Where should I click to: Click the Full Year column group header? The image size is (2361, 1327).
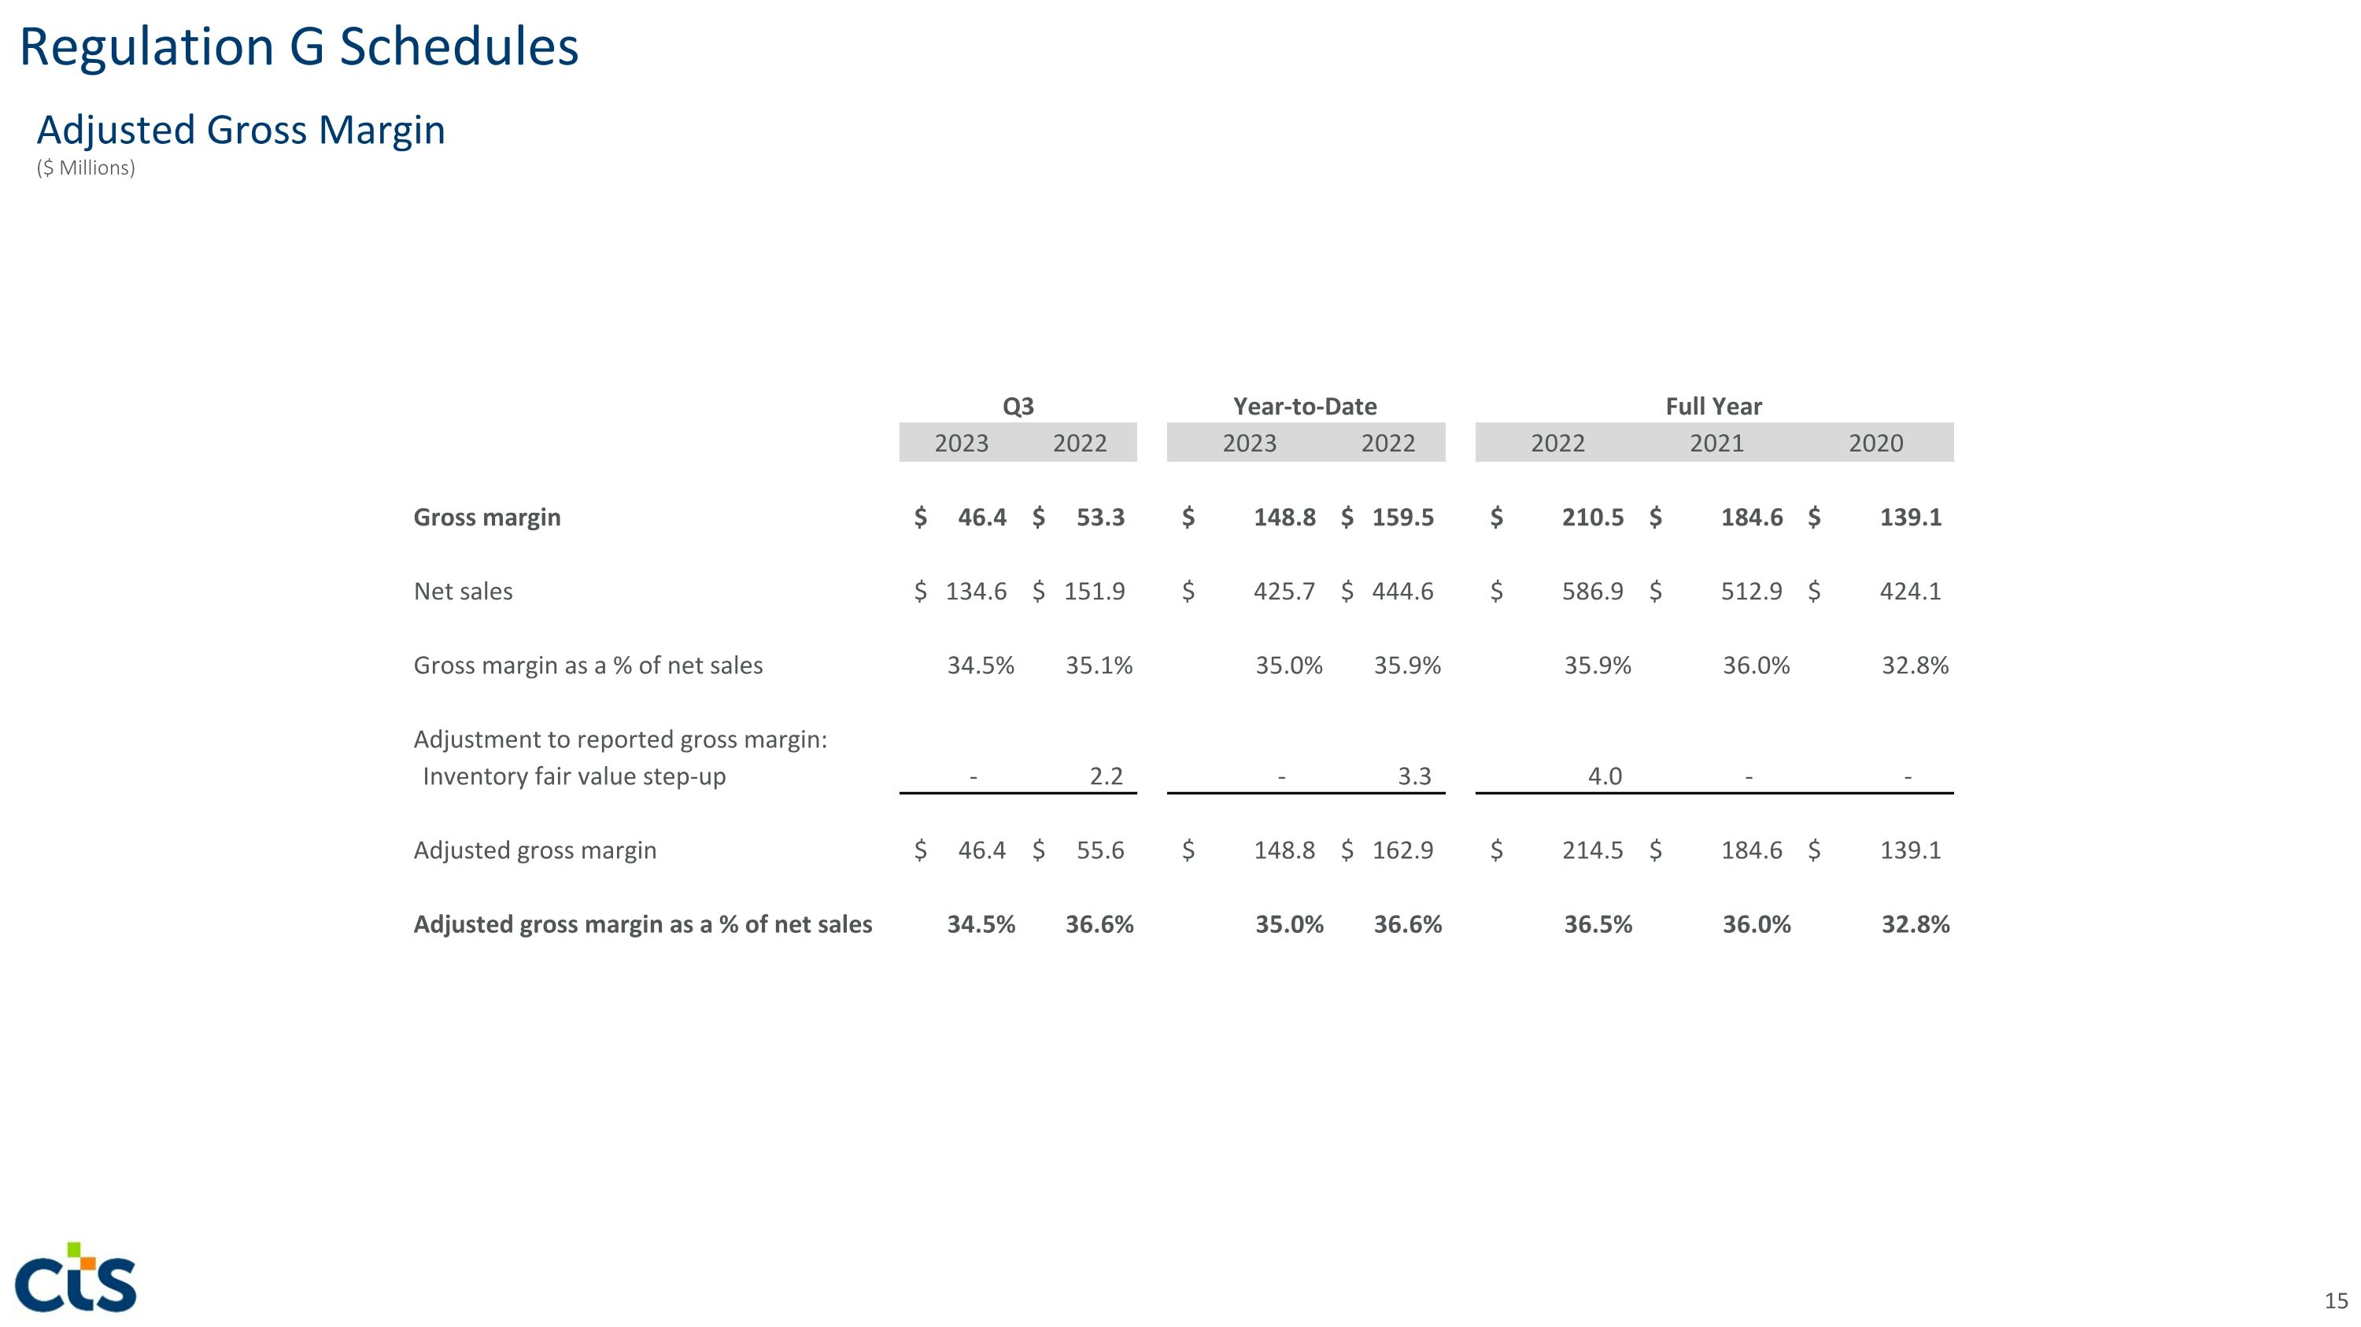[x=1713, y=407]
